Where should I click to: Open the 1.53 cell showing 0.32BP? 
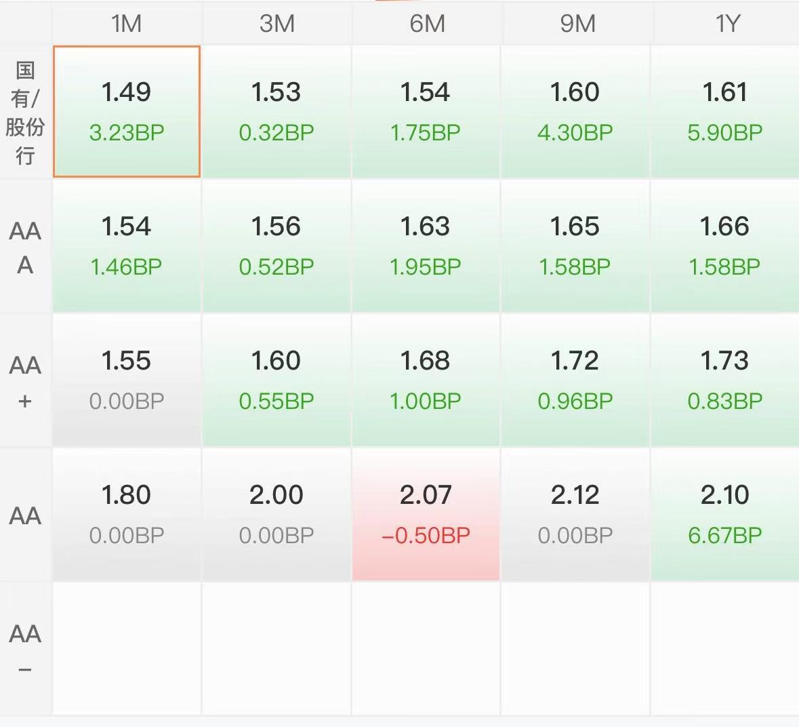tap(276, 112)
